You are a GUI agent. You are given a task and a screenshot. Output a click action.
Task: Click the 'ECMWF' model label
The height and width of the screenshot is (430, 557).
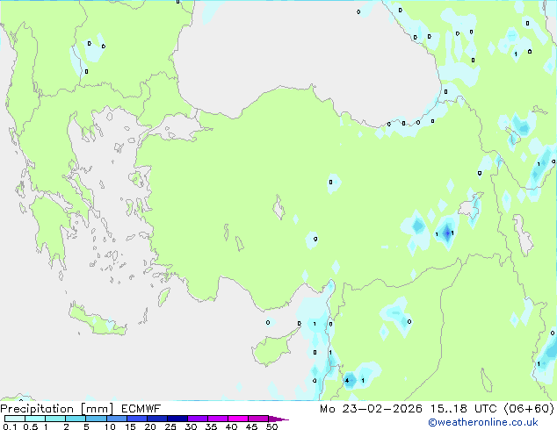click(141, 409)
